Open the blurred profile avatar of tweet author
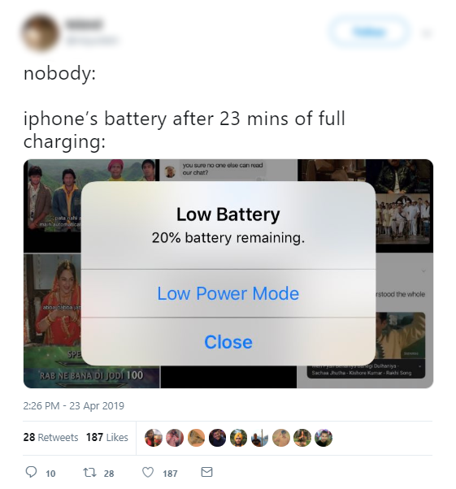 [x=40, y=32]
